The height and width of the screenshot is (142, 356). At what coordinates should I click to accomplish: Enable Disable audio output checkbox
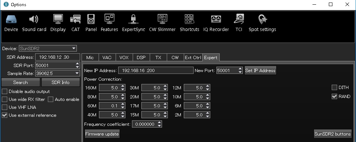(5, 92)
